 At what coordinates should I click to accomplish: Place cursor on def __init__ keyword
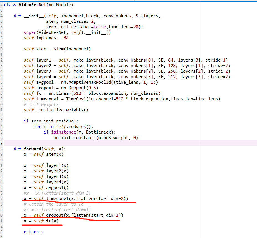[x=18, y=16]
